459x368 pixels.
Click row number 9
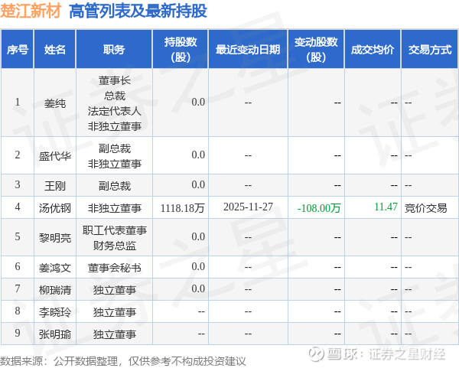[18, 333]
